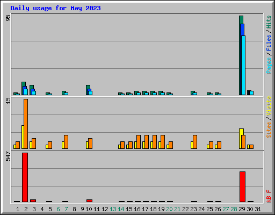This screenshot has height=215, width=275.
Task: Click the orange Sites bar for day 19
Action: coord(163,142)
